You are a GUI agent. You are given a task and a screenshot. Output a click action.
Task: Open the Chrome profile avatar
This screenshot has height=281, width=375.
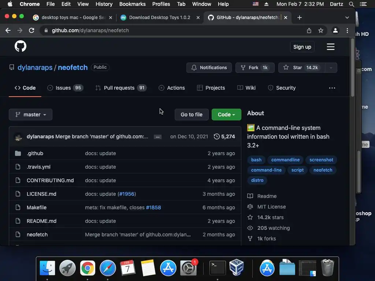pos(335,30)
